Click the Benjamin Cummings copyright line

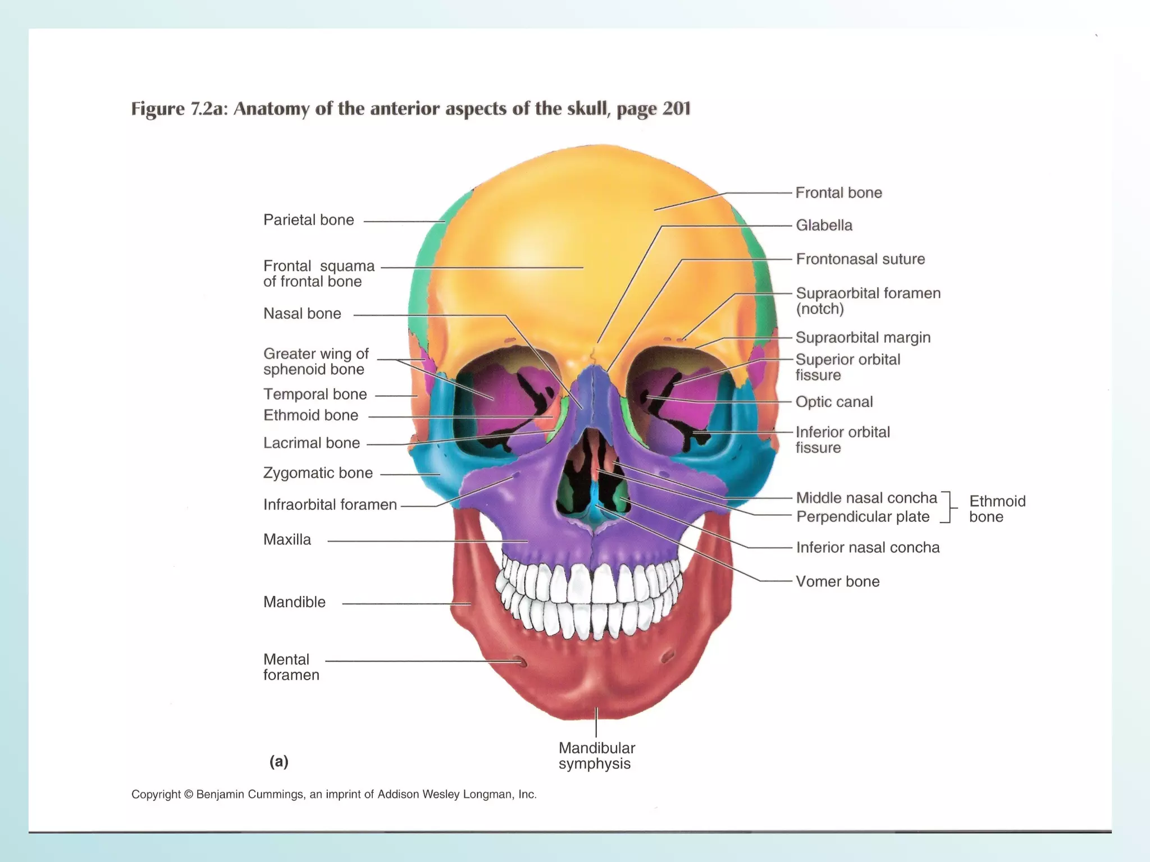(334, 794)
